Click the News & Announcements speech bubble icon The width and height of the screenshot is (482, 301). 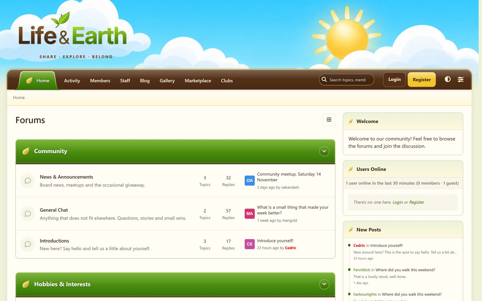click(28, 181)
